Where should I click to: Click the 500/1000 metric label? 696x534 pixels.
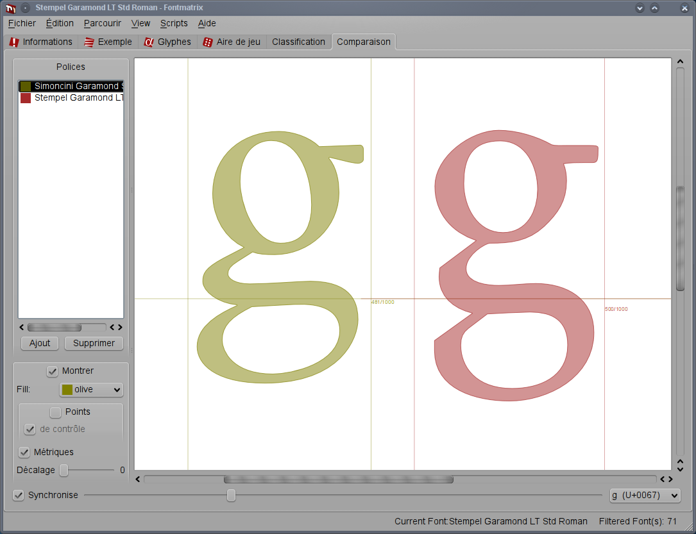pyautogui.click(x=616, y=309)
